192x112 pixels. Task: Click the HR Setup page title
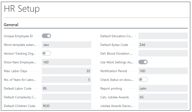tap(22, 9)
